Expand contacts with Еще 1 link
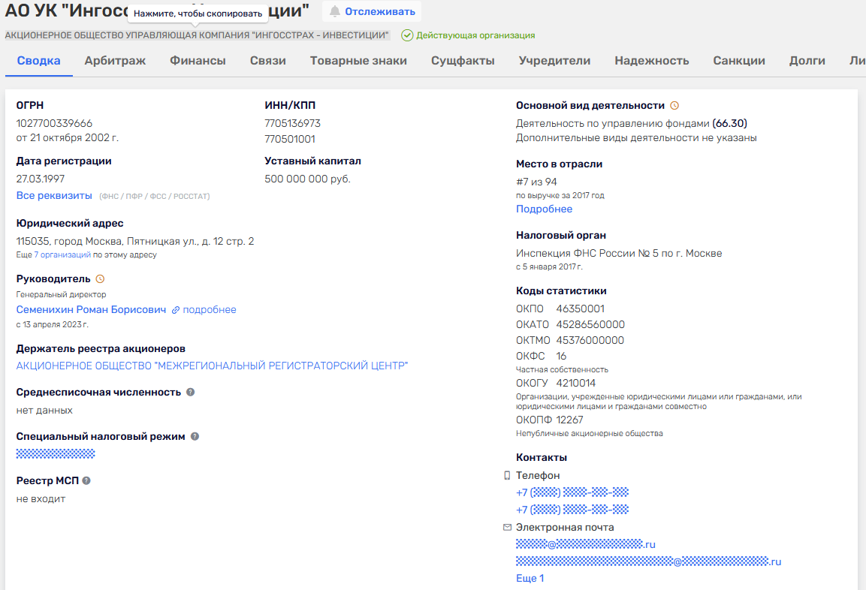The image size is (866, 590). [x=530, y=578]
